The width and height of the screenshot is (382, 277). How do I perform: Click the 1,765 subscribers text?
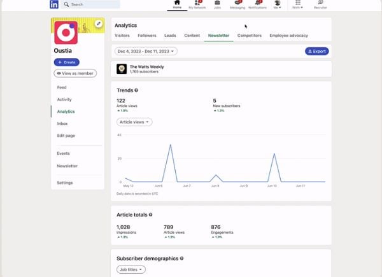coord(144,71)
